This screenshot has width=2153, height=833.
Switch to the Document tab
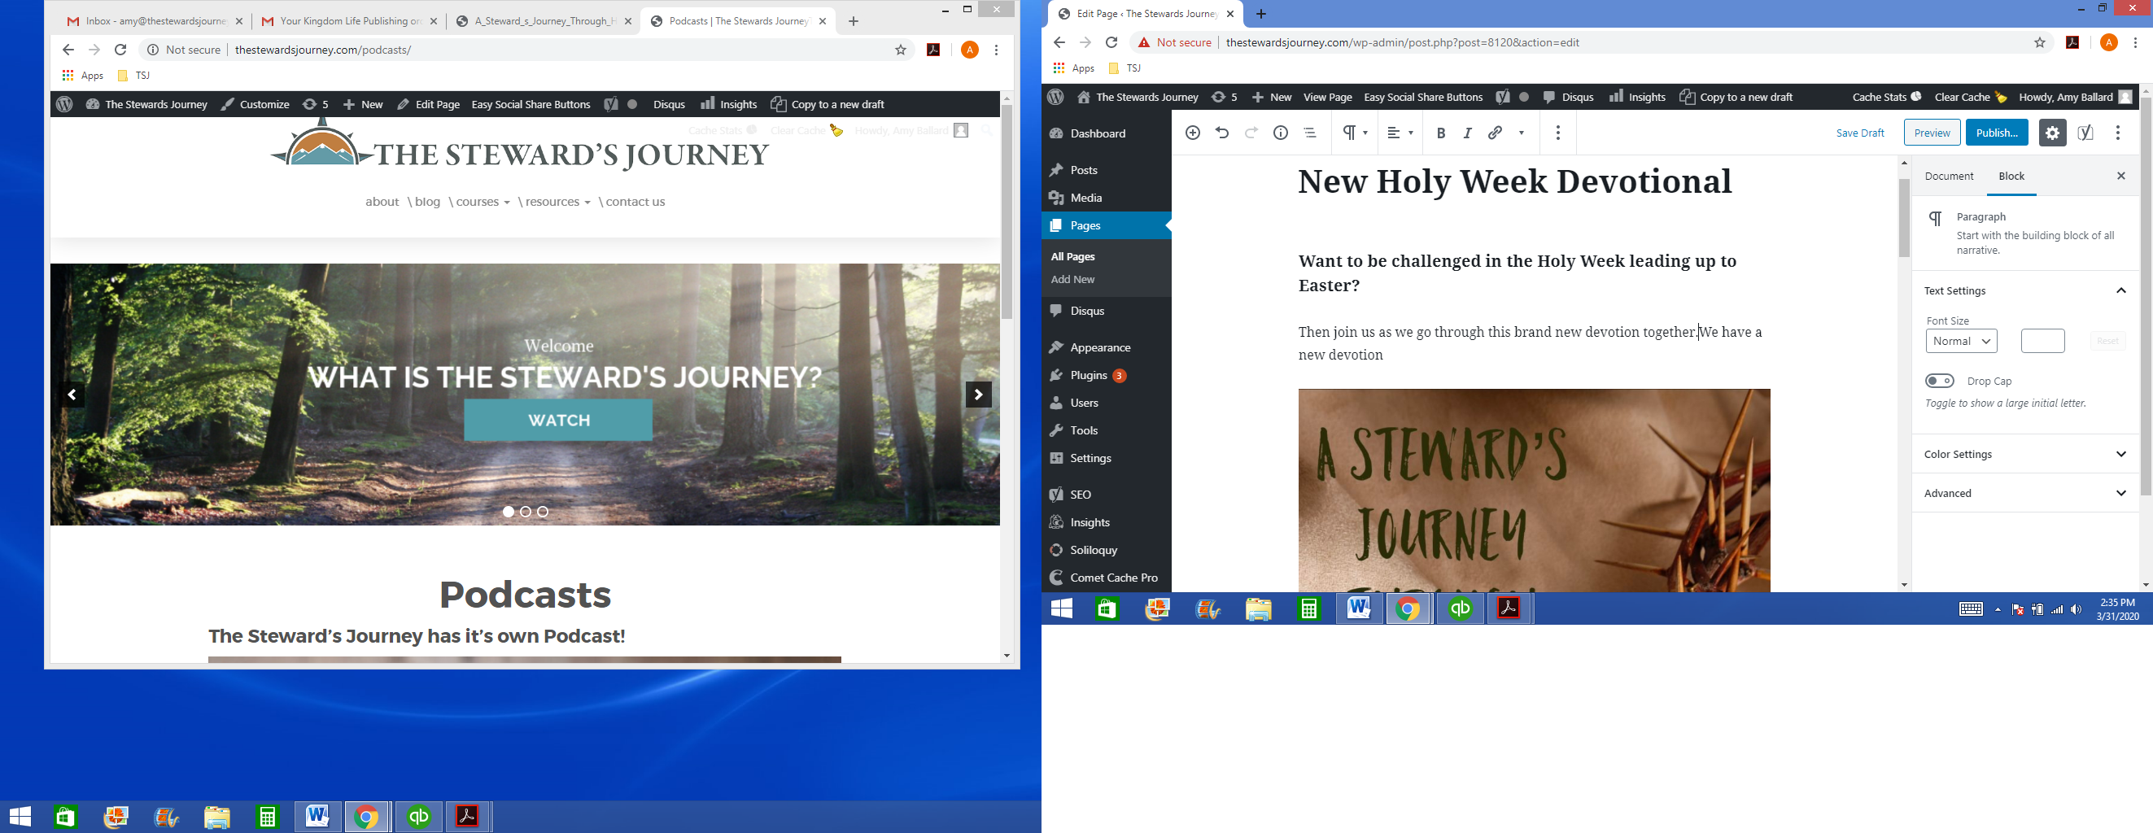[1948, 177]
